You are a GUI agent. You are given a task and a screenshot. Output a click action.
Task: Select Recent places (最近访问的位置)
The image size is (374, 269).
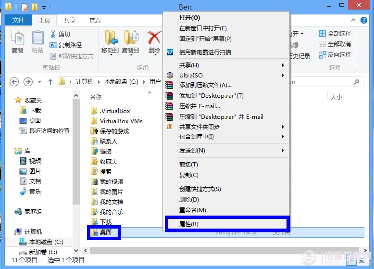click(45, 130)
